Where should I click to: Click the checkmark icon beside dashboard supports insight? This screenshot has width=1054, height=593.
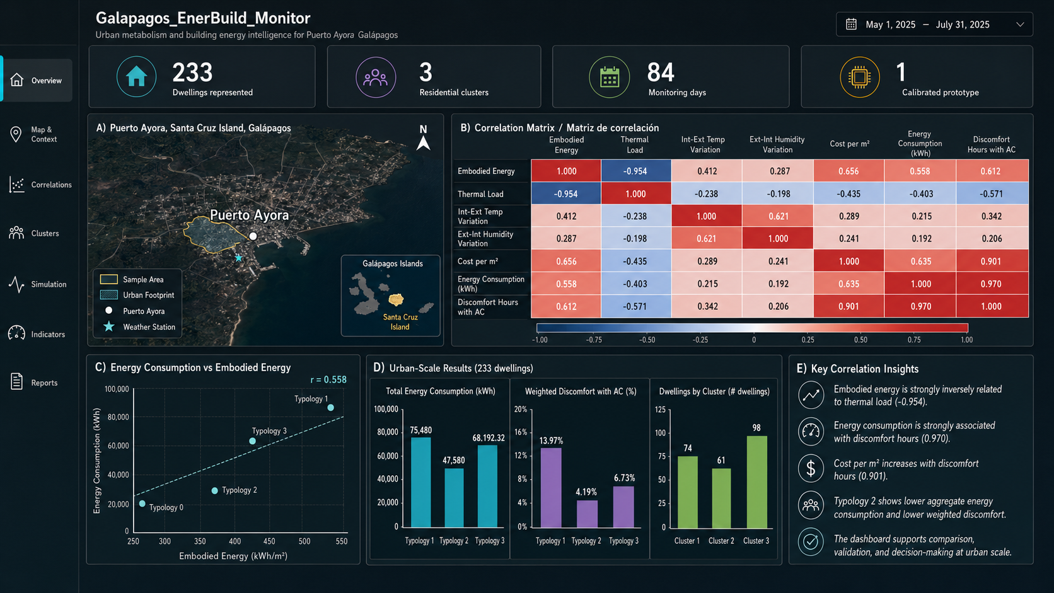(x=811, y=542)
